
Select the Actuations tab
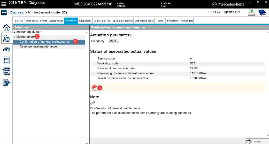point(71,20)
